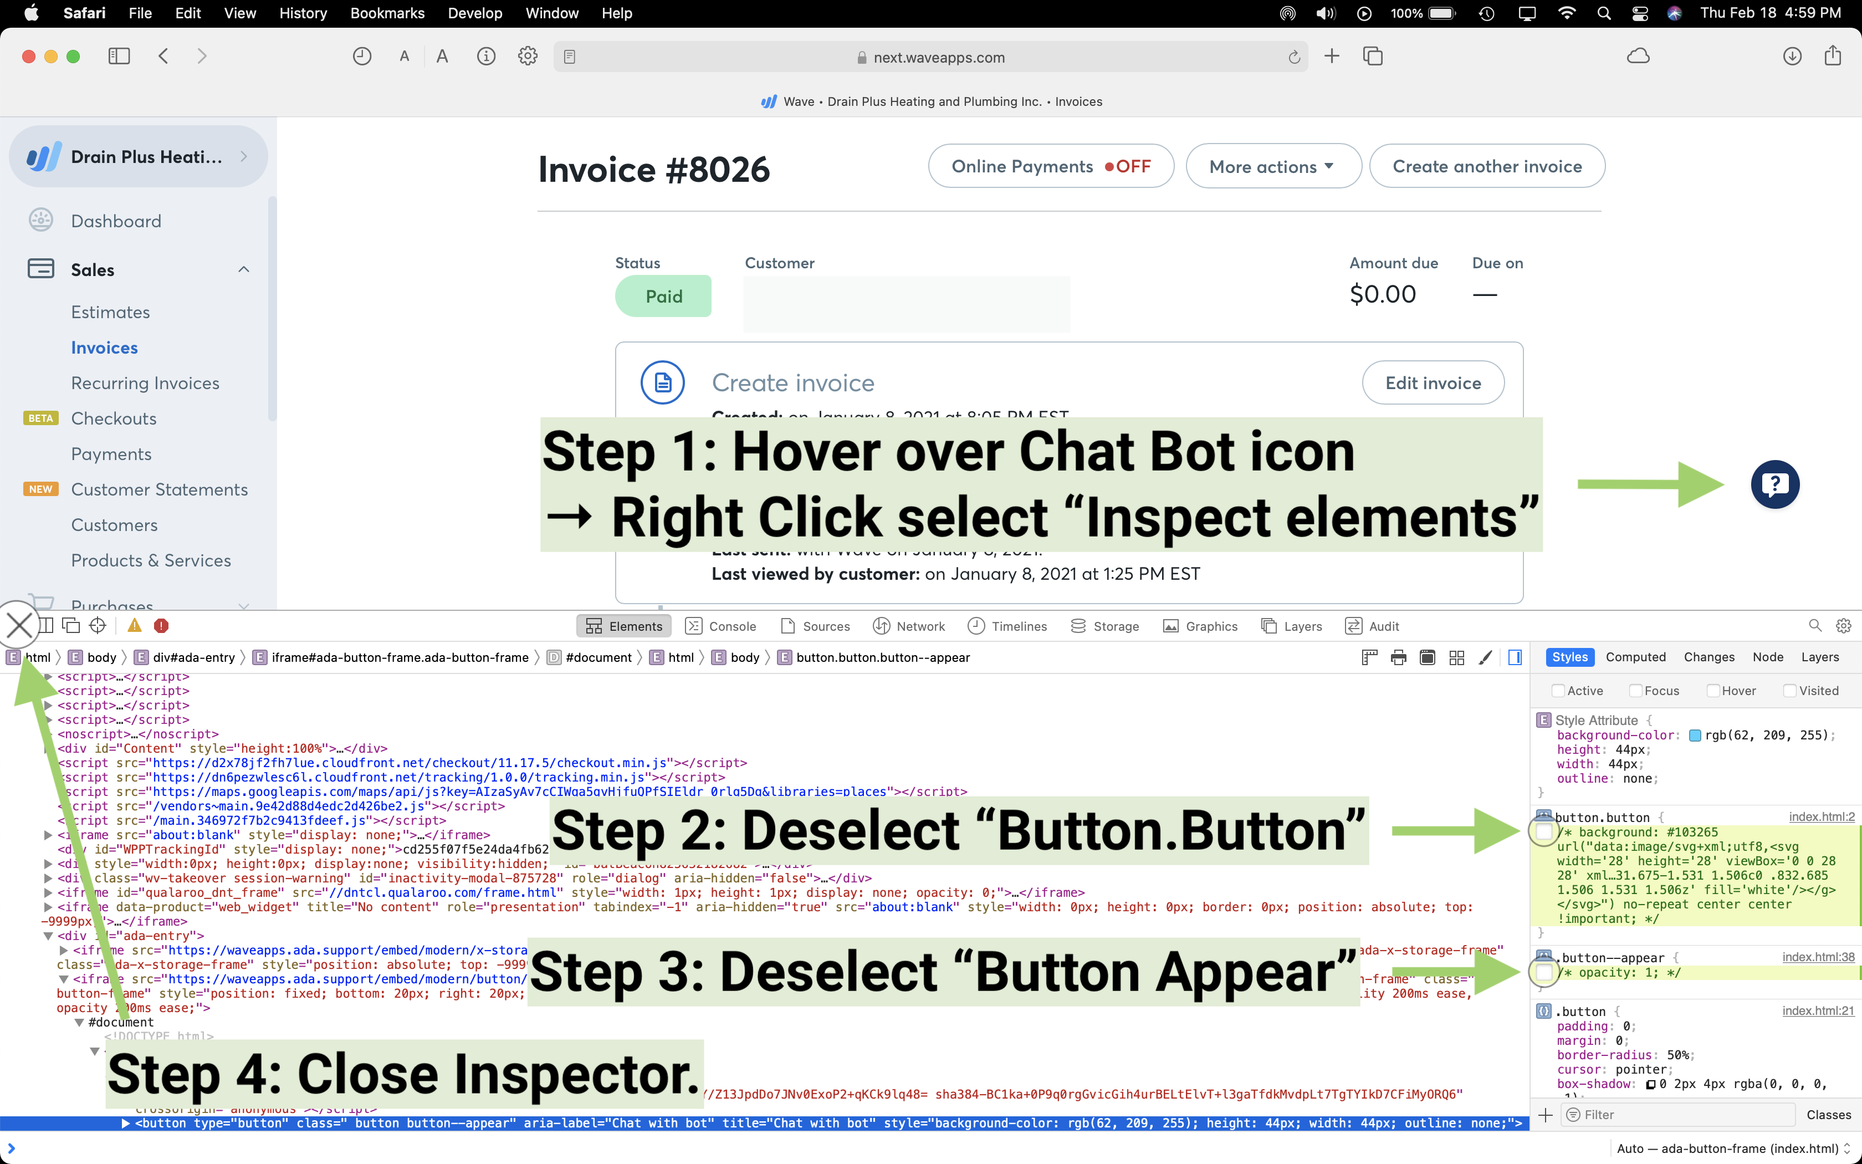The height and width of the screenshot is (1164, 1862).
Task: Open the Changes tab in sidebar
Action: click(1709, 657)
